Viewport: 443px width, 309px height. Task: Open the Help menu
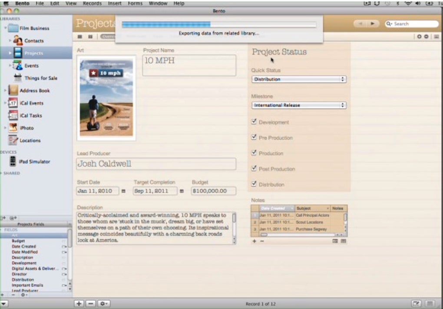coord(179,3)
